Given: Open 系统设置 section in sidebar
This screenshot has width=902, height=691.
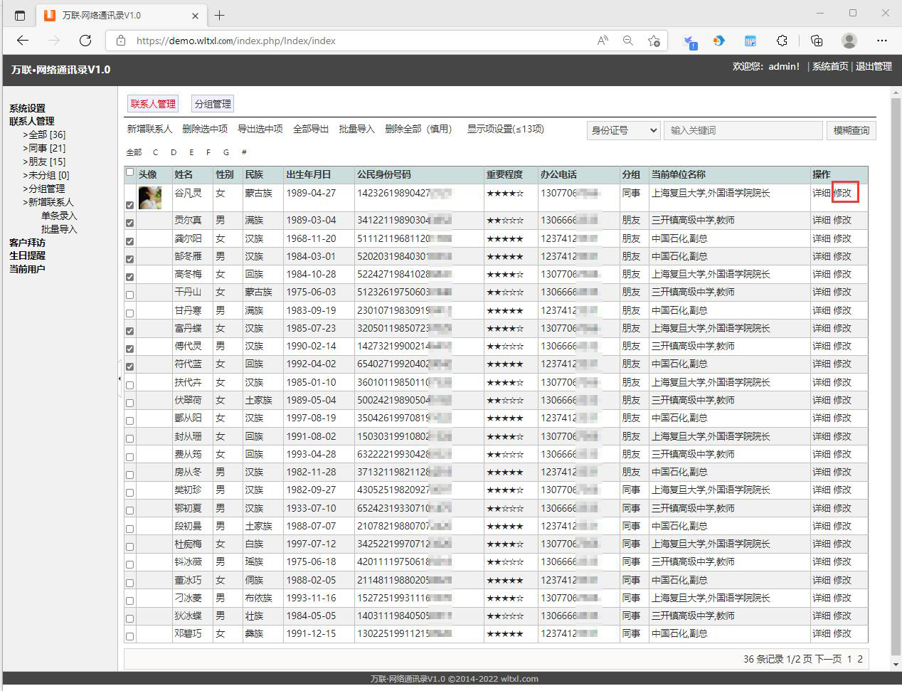Looking at the screenshot, I should (x=27, y=108).
